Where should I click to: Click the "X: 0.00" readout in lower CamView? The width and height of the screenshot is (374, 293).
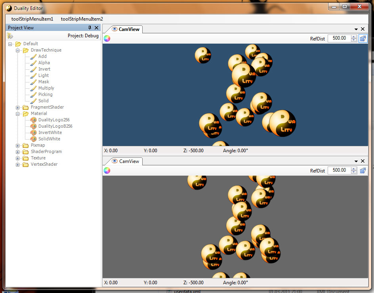[111, 283]
